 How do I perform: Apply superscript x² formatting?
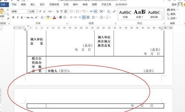click(x=36, y=18)
